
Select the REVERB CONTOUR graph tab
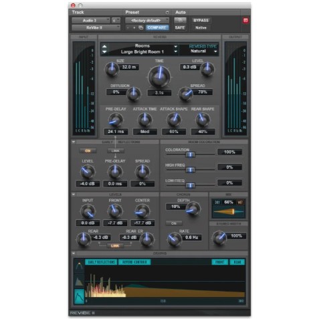click(x=134, y=262)
